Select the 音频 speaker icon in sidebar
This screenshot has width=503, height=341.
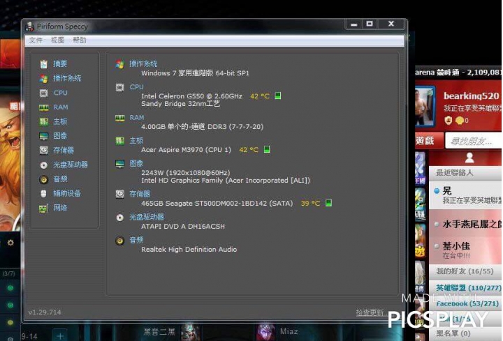44,179
